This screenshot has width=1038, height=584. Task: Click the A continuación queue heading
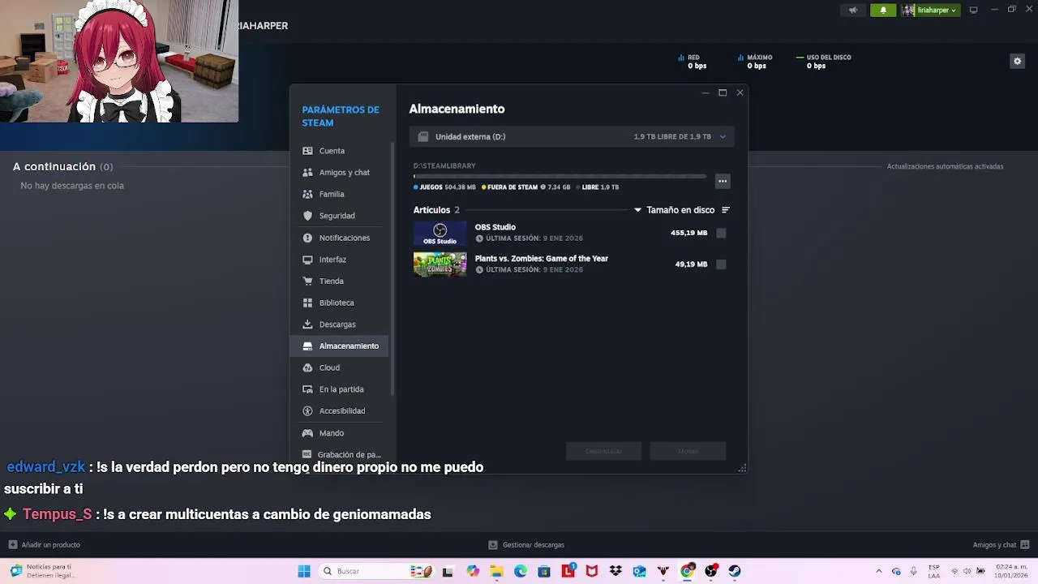[x=54, y=166]
